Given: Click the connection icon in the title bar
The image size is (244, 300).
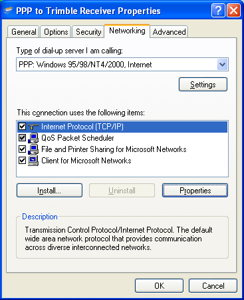Looking at the screenshot, I should 9,11.
